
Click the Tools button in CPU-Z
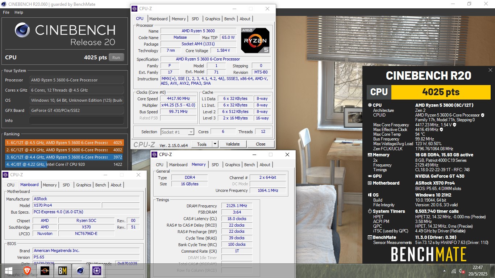[x=202, y=144]
